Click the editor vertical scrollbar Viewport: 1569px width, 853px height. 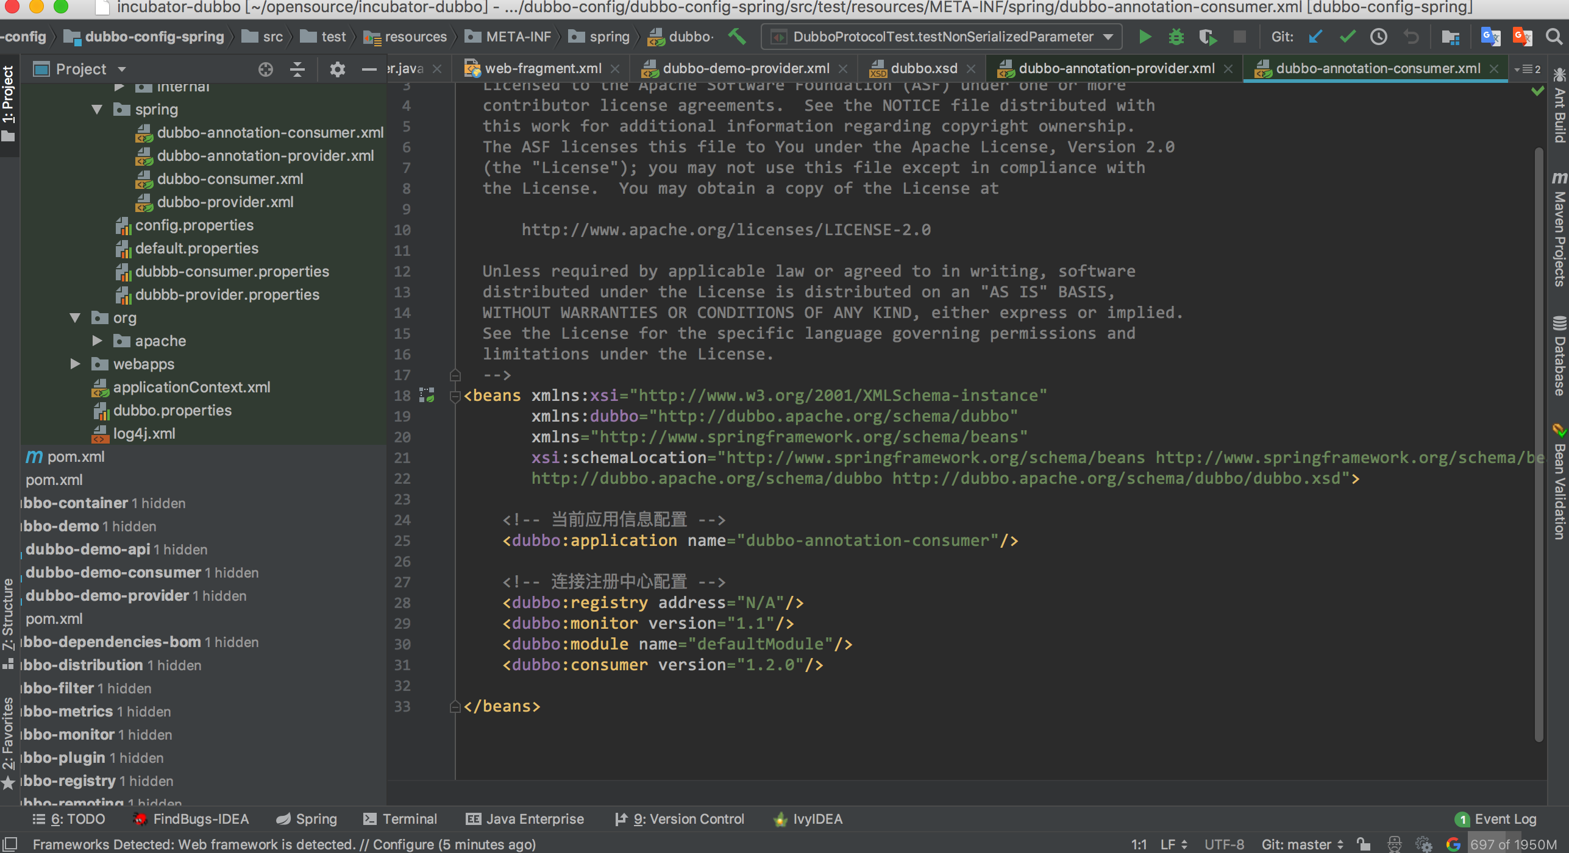point(1539,426)
